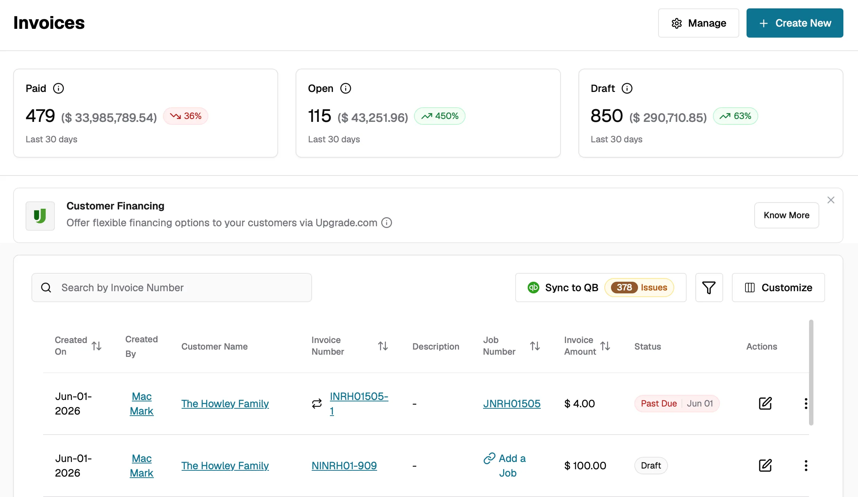Screen dimensions: 858x497
Task: Click the 378 Issues badge
Action: [x=639, y=288]
